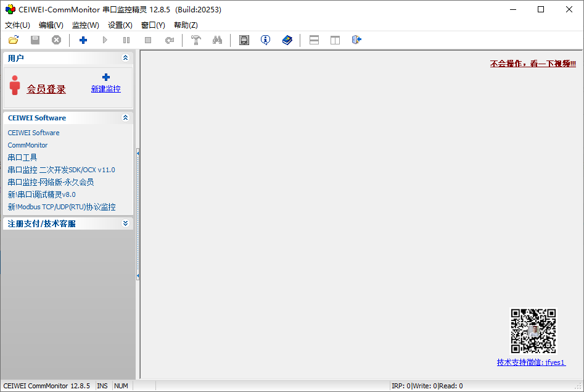Click the binoculars search icon
This screenshot has height=392, width=584.
coord(217,40)
